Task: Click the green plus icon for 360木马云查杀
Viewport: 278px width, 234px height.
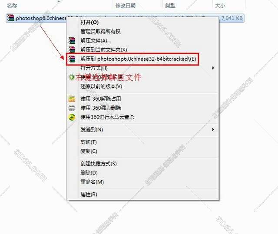Action: [x=72, y=117]
